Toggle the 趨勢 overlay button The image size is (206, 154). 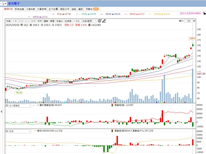tap(46, 21)
